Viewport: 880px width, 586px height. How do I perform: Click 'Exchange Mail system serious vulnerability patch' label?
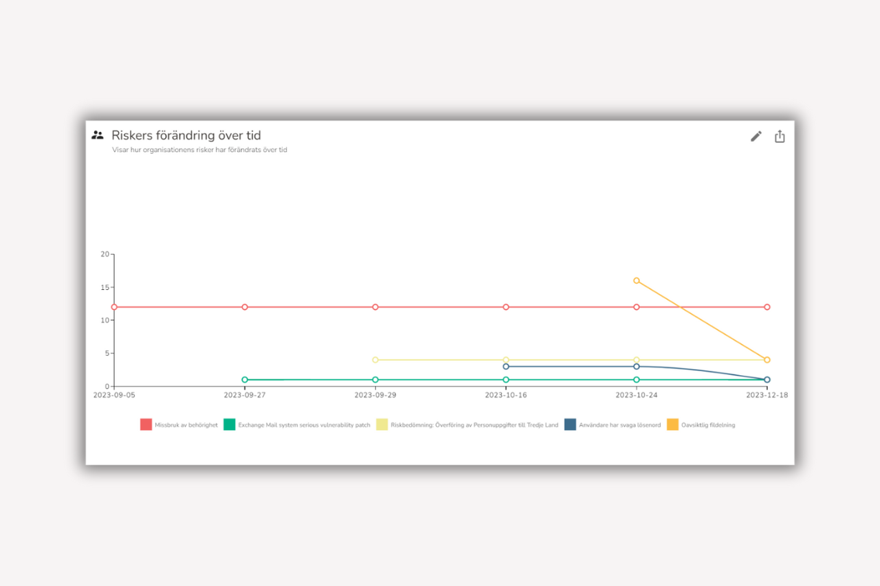(304, 425)
